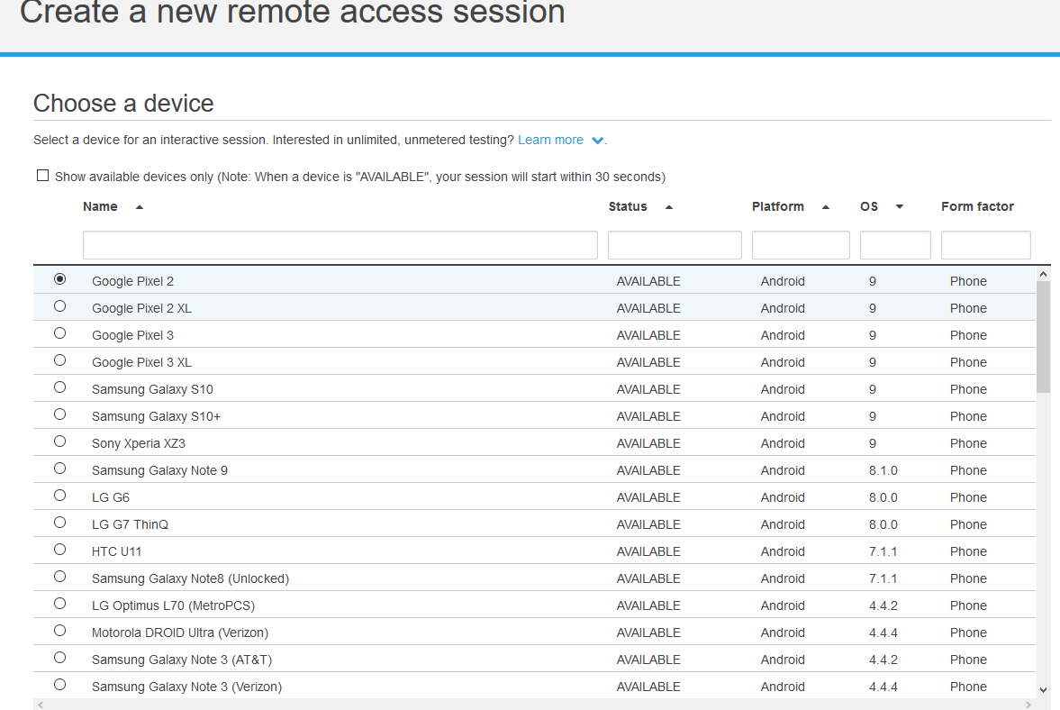Click the Sony Xperia XZ3 name cell
Viewport: 1060px width, 710px height.
click(x=139, y=443)
